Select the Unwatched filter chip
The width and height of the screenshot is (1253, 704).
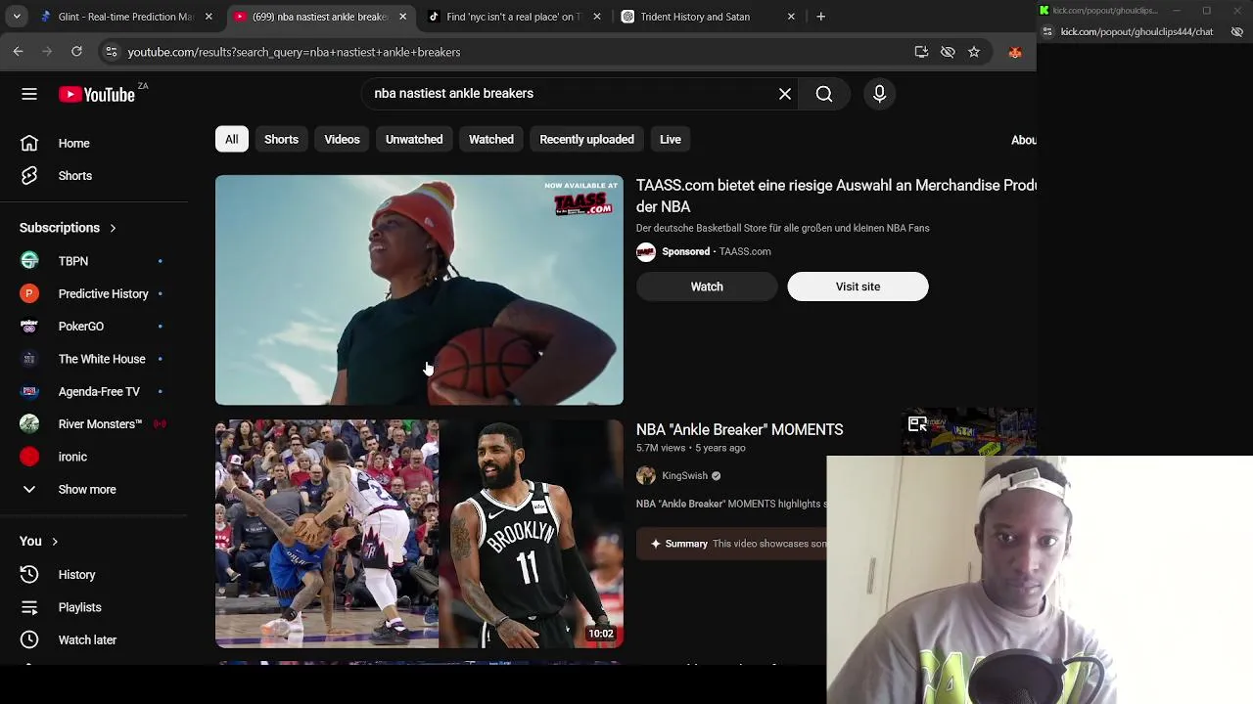tap(414, 140)
